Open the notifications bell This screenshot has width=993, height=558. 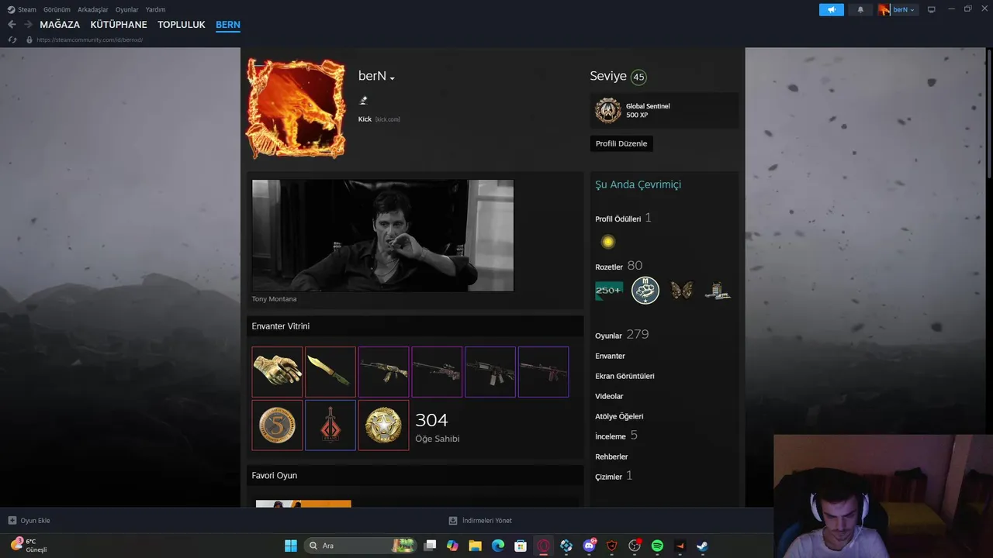pyautogui.click(x=860, y=9)
